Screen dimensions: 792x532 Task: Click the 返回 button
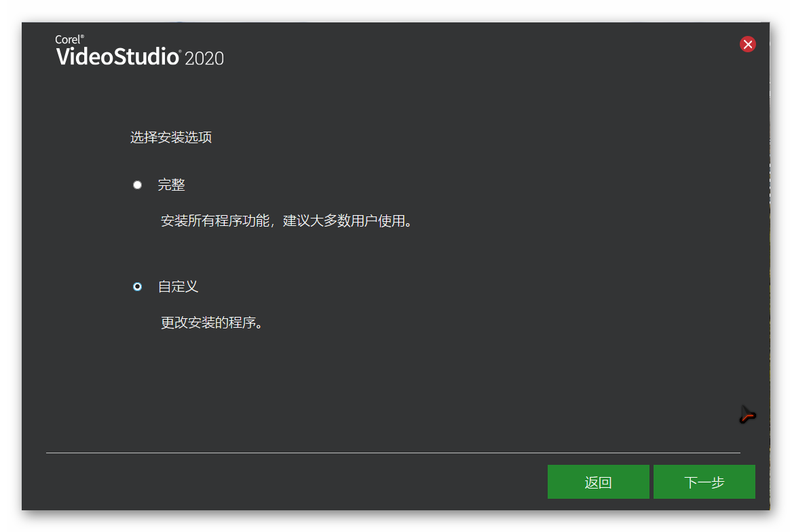(x=598, y=482)
